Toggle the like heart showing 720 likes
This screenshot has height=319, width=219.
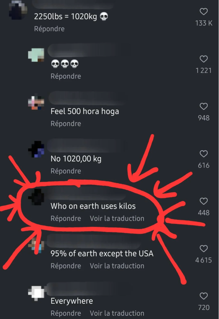point(204,295)
